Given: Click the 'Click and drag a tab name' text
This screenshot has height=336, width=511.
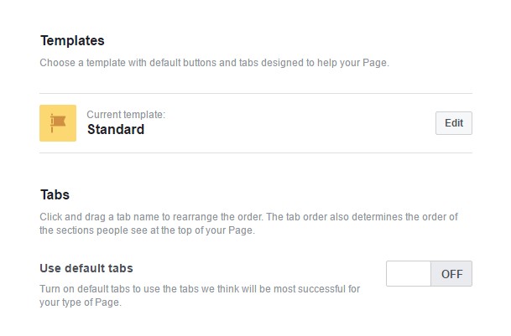Looking at the screenshot, I should [126, 217].
